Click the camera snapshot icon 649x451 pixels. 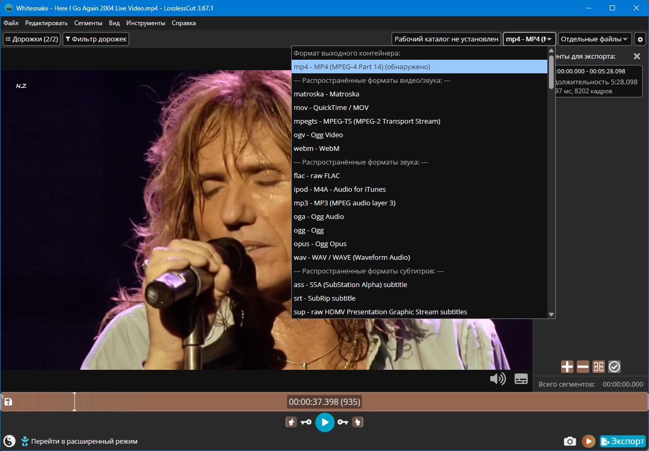(x=570, y=442)
